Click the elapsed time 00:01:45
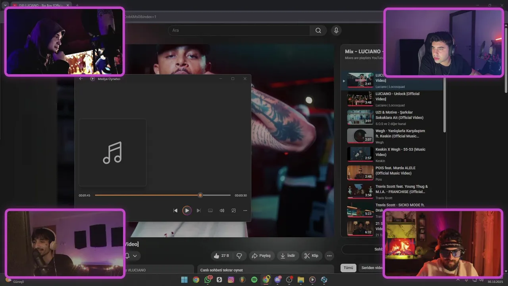The height and width of the screenshot is (286, 508). pyautogui.click(x=85, y=195)
